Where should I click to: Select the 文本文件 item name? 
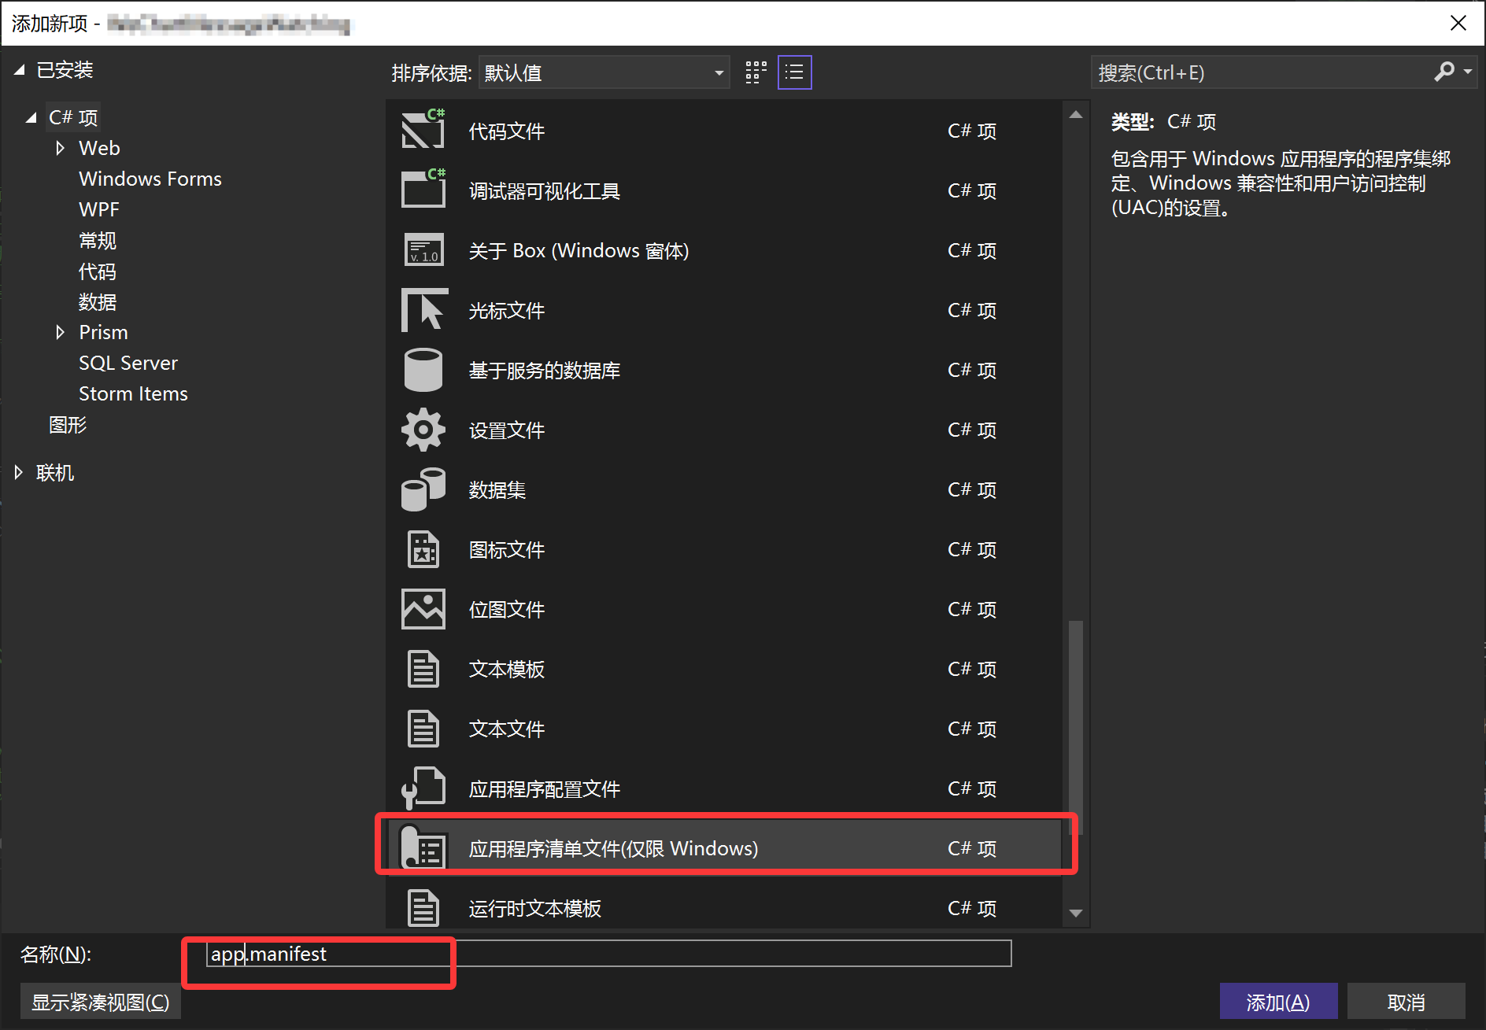point(507,729)
